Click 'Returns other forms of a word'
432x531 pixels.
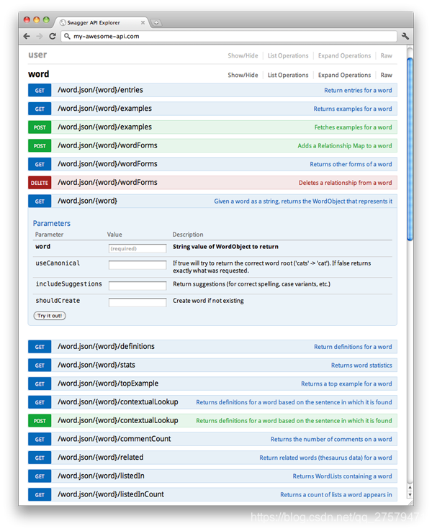coord(351,164)
